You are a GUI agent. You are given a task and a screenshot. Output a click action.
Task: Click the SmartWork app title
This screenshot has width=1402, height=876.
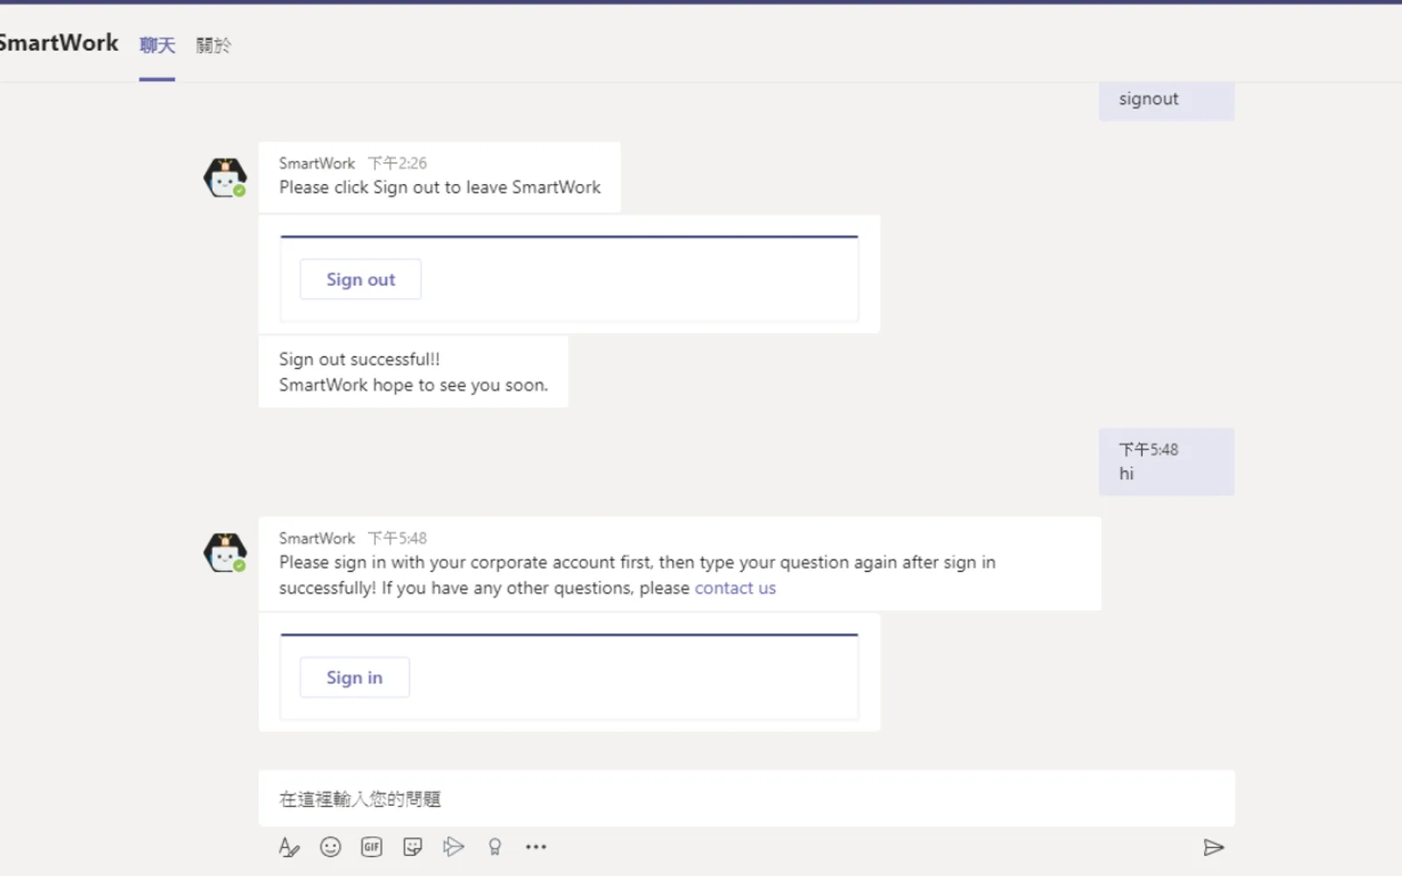click(58, 43)
